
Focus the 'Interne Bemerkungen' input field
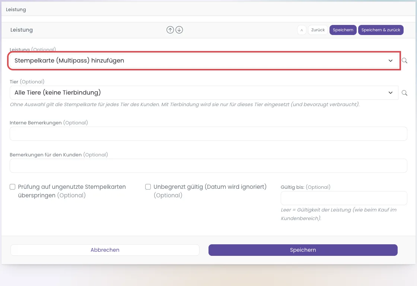[x=208, y=134]
